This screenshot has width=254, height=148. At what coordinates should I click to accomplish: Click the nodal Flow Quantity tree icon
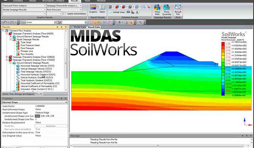tap(18, 54)
